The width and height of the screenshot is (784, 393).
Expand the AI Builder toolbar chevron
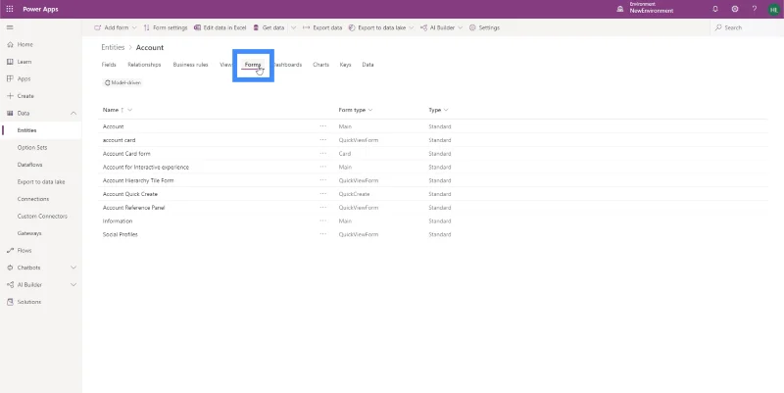pos(460,28)
